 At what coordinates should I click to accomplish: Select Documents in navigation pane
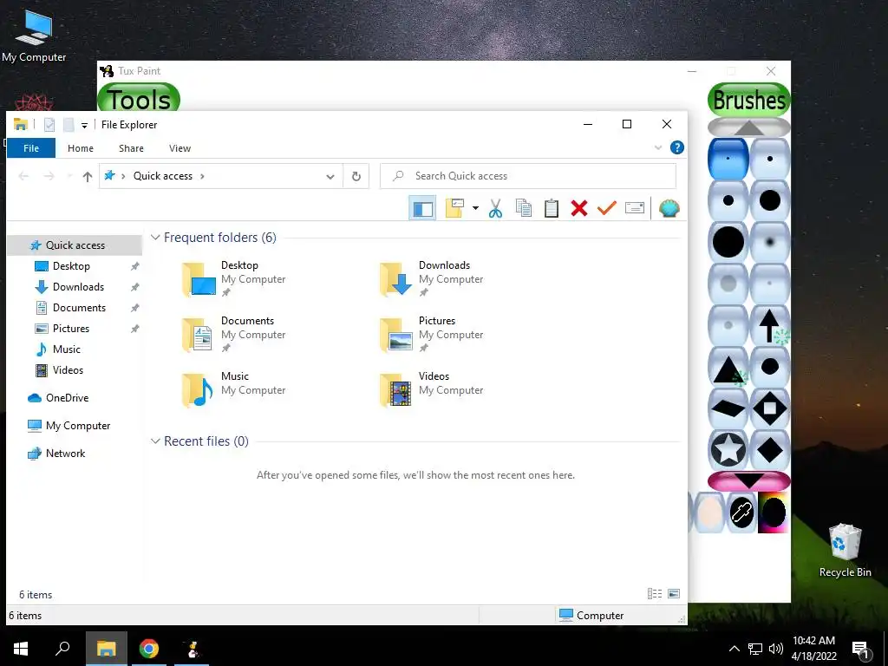click(79, 308)
